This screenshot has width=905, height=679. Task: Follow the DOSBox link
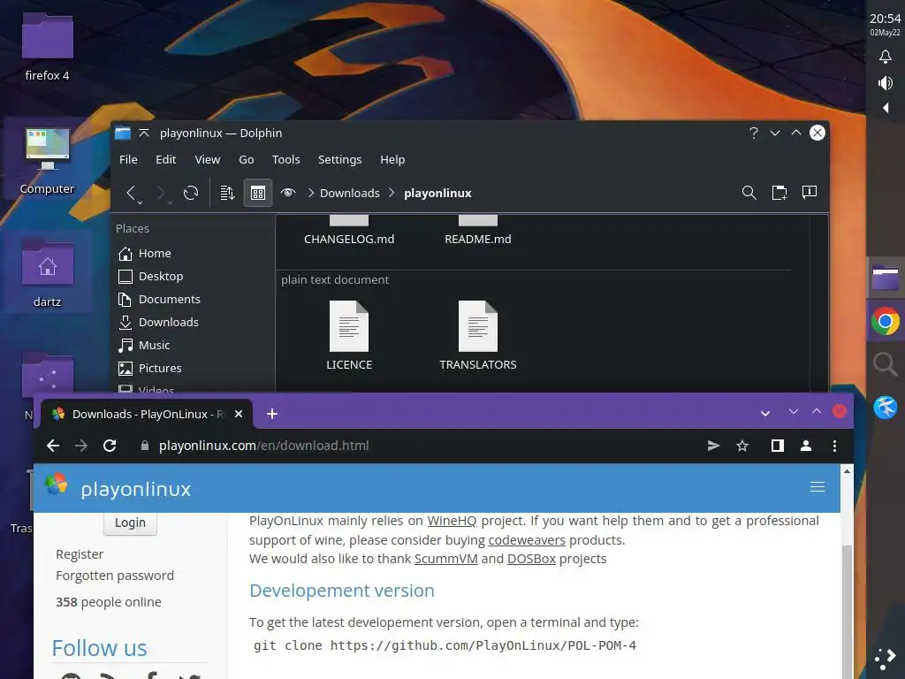pyautogui.click(x=531, y=559)
